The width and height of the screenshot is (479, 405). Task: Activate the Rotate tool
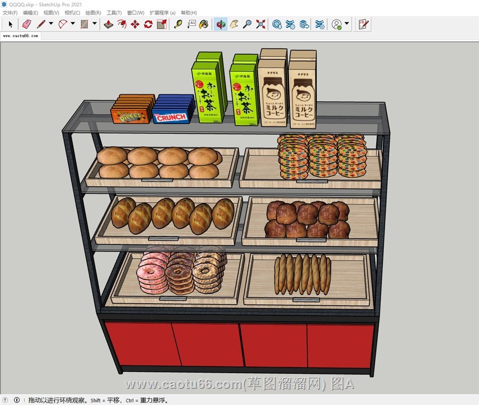pyautogui.click(x=148, y=24)
